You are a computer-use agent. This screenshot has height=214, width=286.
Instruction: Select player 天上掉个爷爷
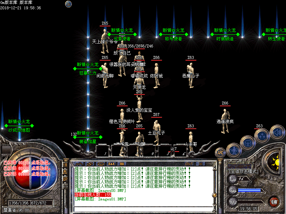(105, 40)
